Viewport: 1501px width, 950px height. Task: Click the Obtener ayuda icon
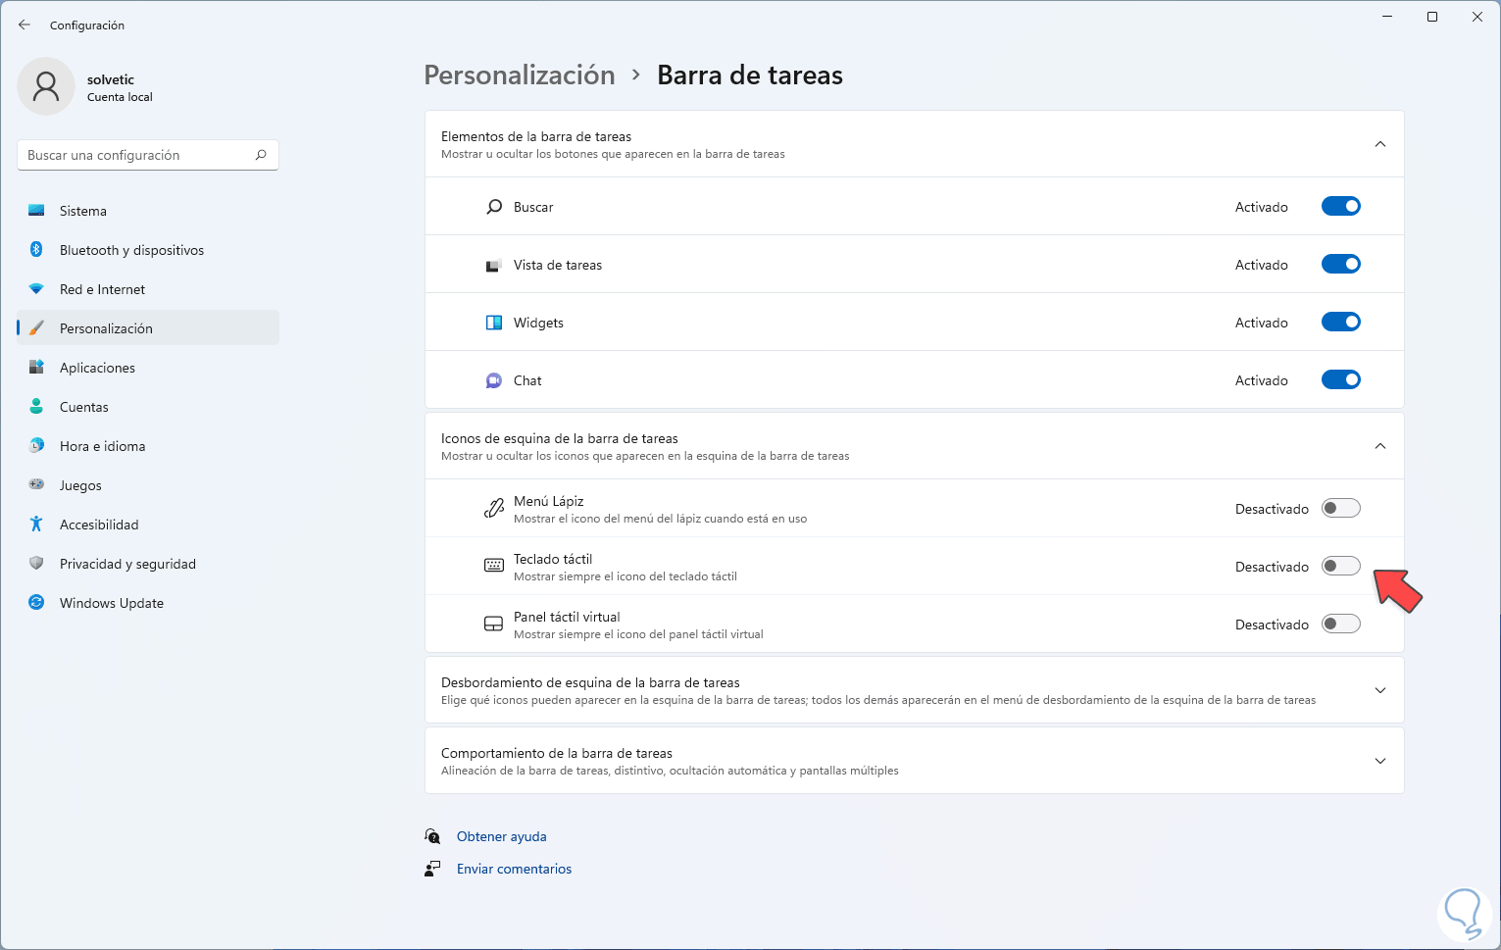coord(432,836)
